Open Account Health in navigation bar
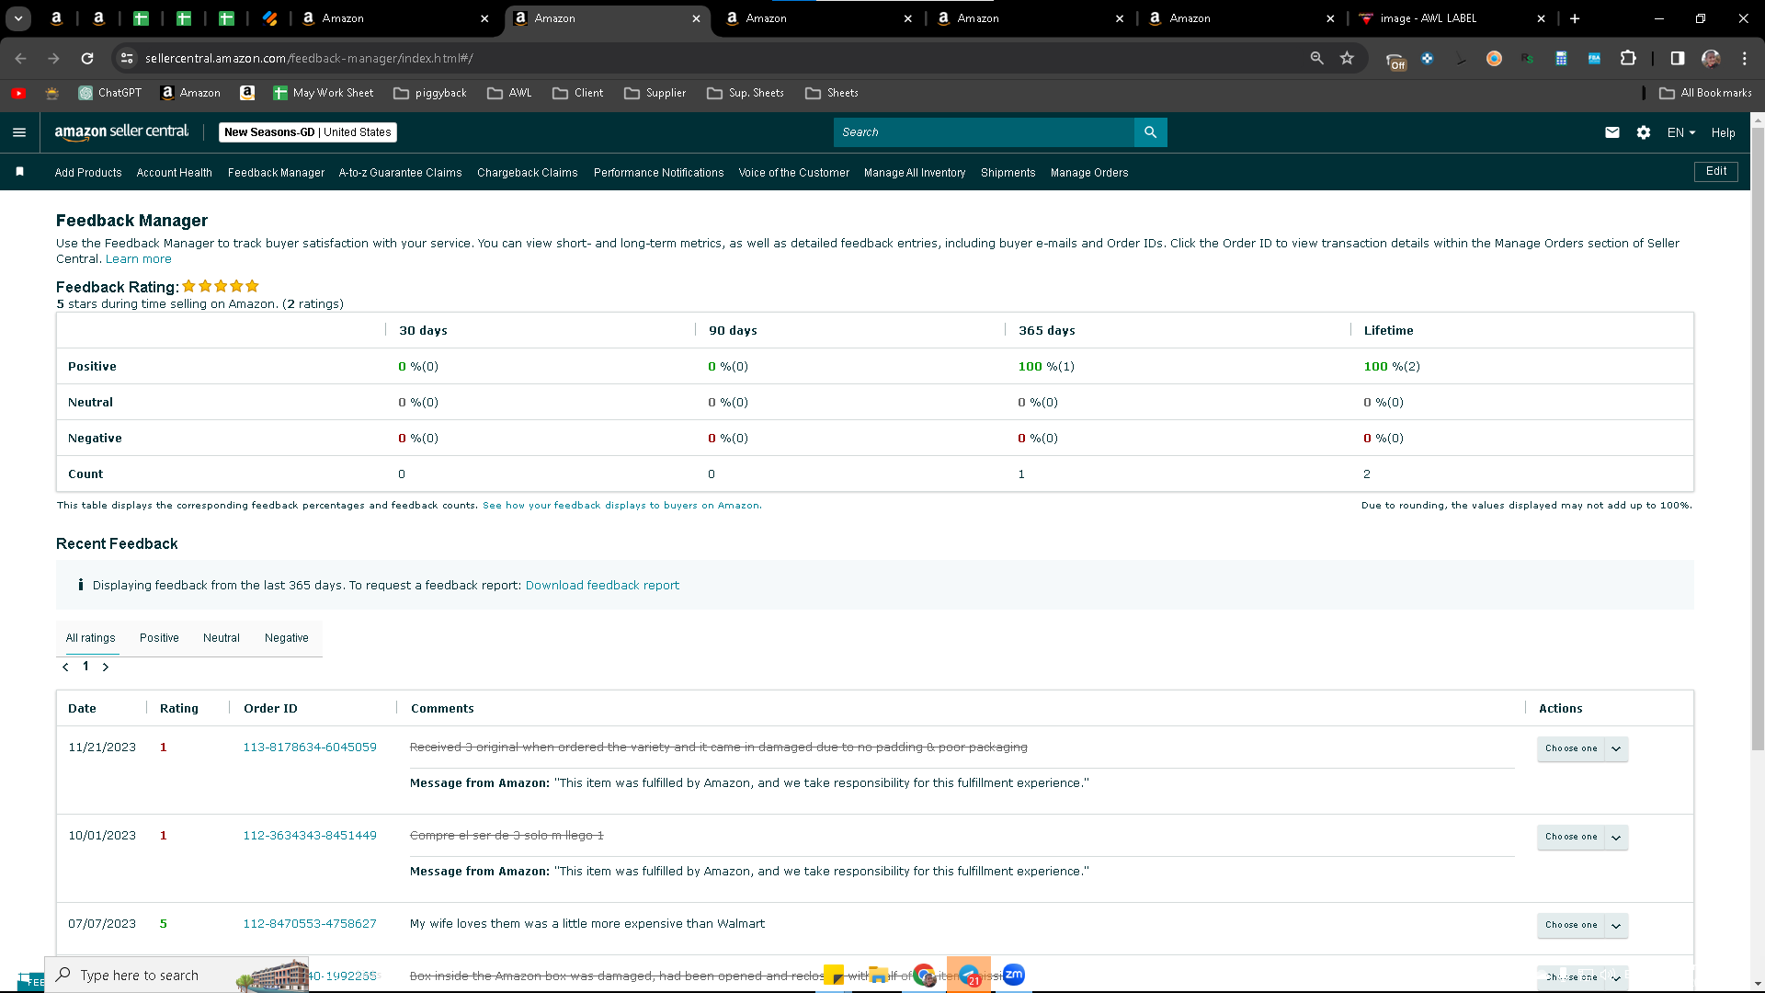Viewport: 1765px width, 993px height. (175, 173)
